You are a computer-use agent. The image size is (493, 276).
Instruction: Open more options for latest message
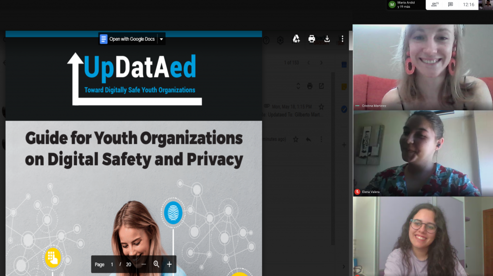point(321,139)
